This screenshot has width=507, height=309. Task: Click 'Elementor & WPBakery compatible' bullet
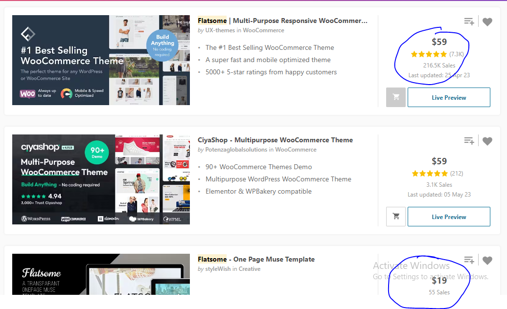[259, 192]
